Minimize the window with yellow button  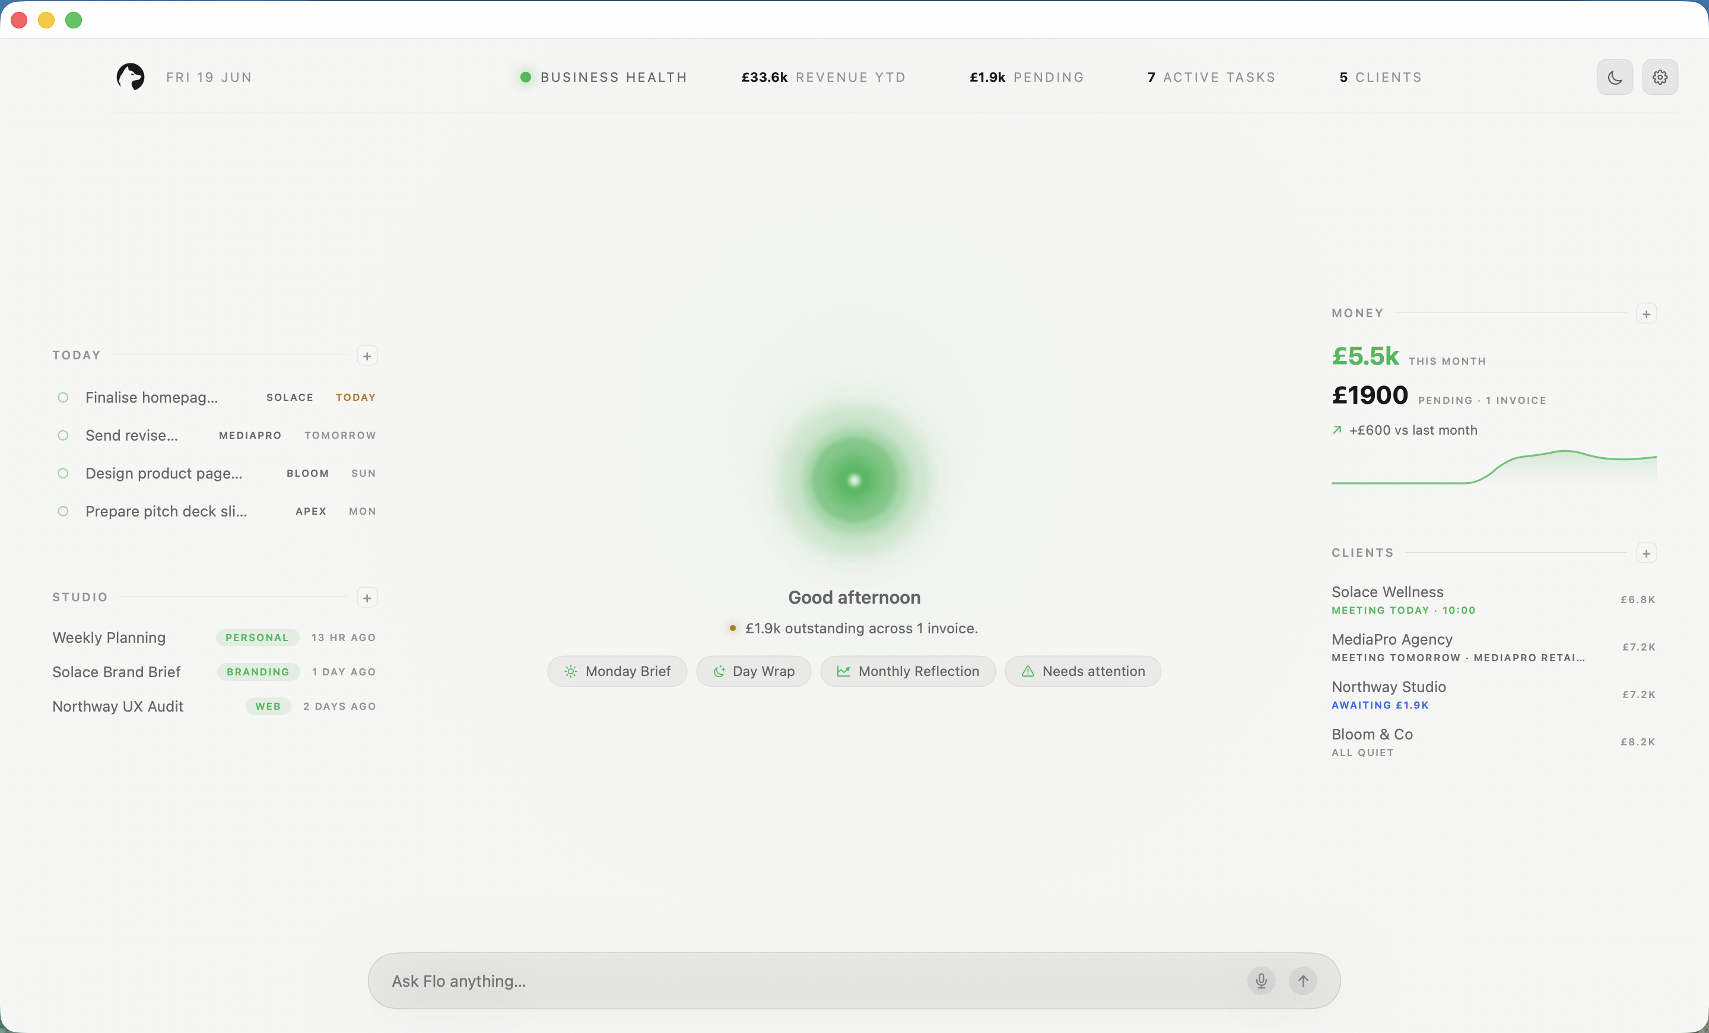click(46, 20)
